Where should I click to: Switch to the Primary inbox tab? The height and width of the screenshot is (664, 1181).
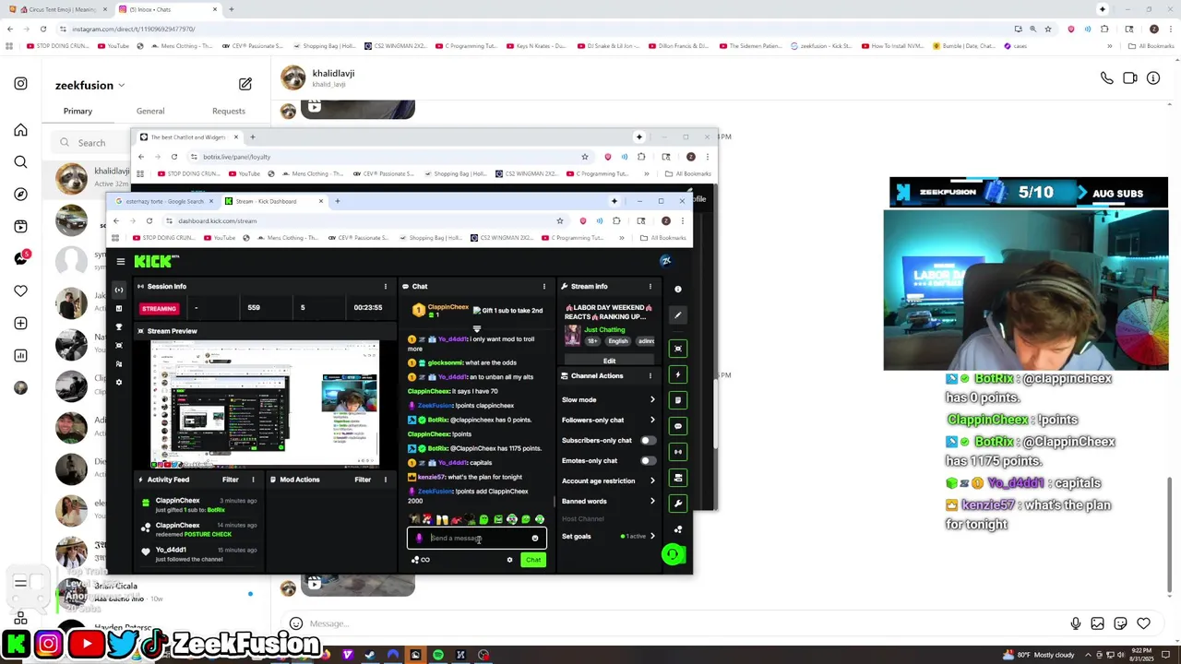pos(78,112)
